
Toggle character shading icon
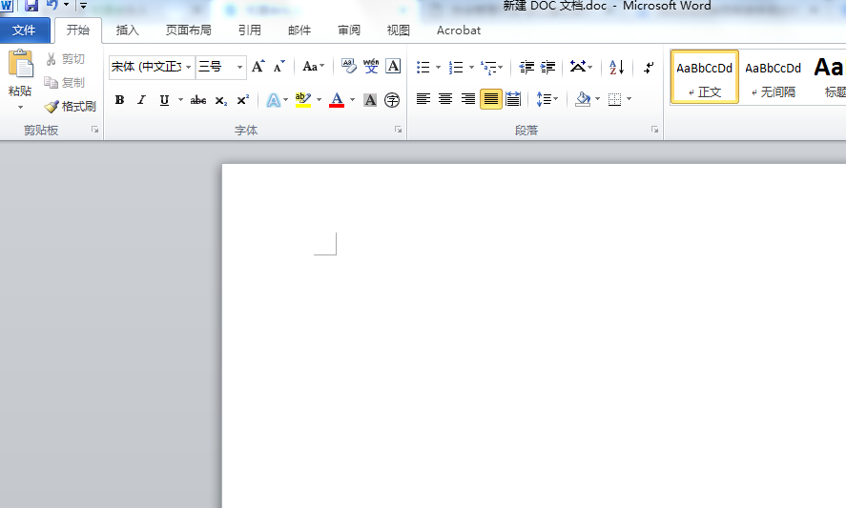pyautogui.click(x=370, y=100)
